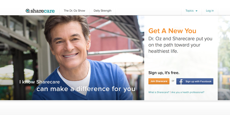Click the Topics dropdown arrow
The image size is (230, 115).
tap(196, 11)
